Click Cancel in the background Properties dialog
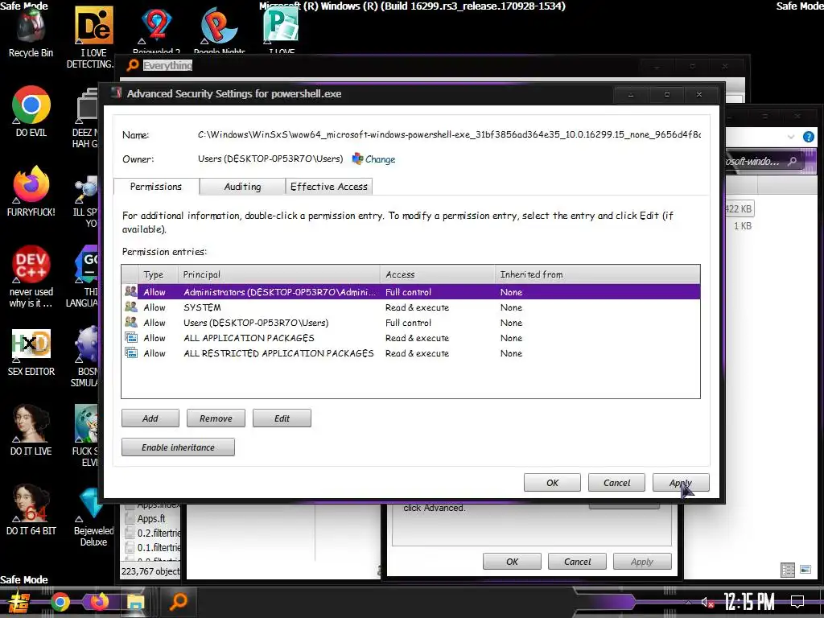824x618 pixels. (x=577, y=561)
